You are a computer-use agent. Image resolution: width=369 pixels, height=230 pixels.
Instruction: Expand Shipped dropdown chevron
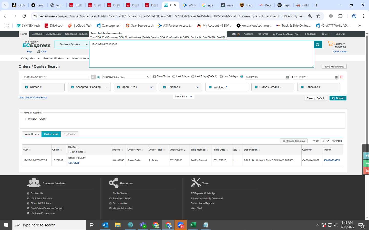pos(197,87)
